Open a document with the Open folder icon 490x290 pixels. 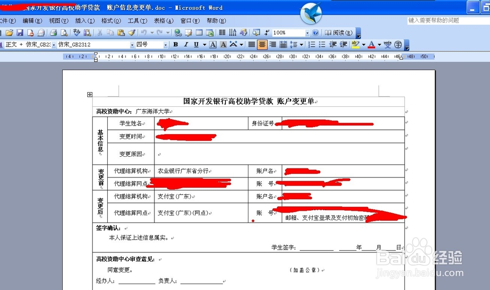coord(9,32)
